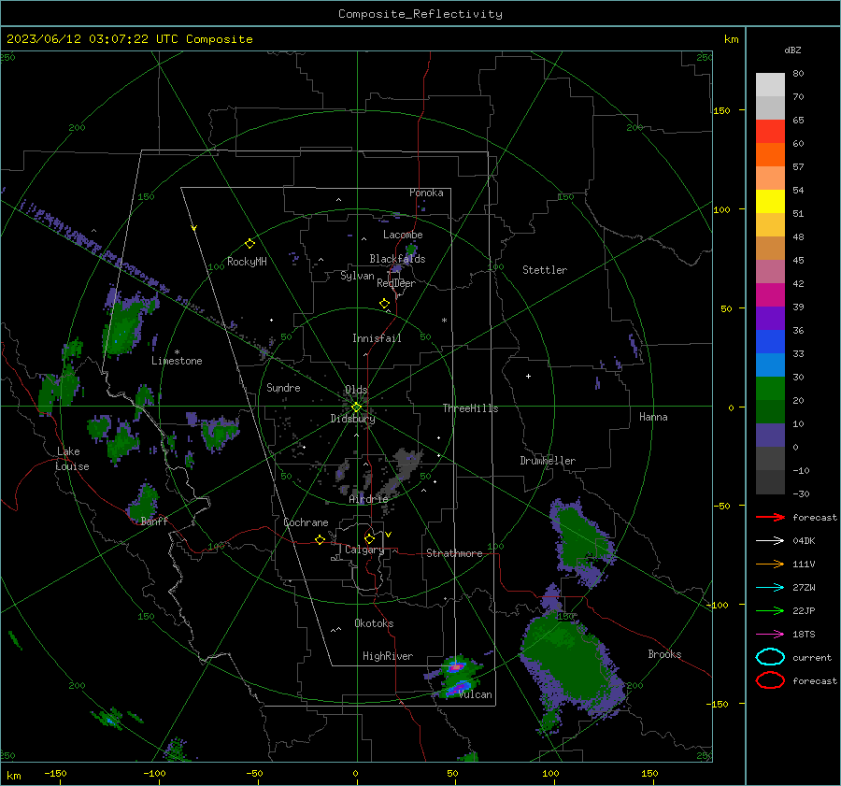Viewport: 841px width, 786px height.
Task: Click the Didsbury label
Action: click(x=352, y=419)
